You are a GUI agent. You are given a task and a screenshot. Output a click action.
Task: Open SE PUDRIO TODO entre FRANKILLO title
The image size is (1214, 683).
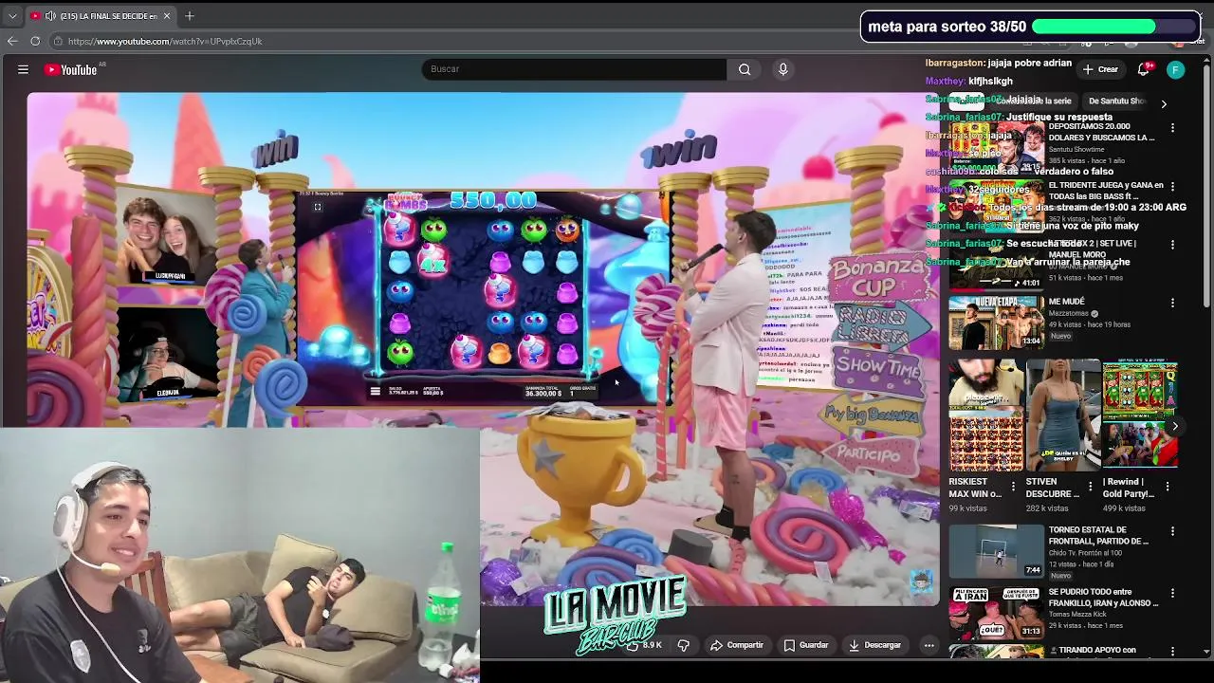[1103, 598]
